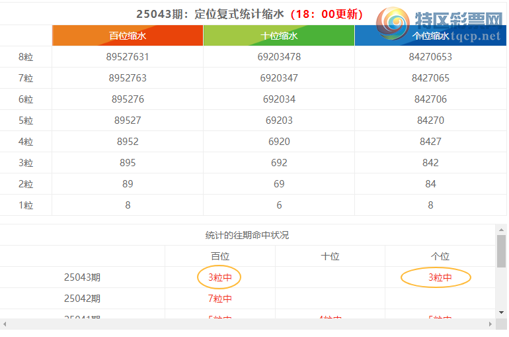
Task: Click the cell value 895276
Action: click(x=128, y=99)
